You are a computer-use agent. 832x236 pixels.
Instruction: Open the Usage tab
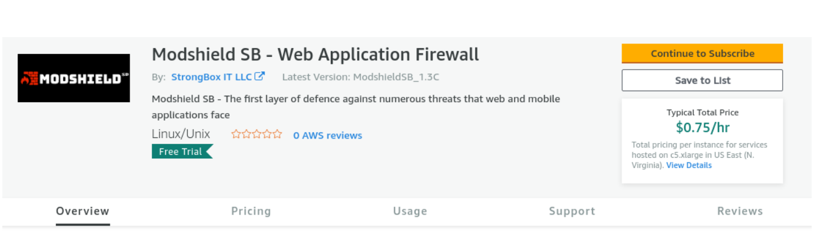point(410,211)
